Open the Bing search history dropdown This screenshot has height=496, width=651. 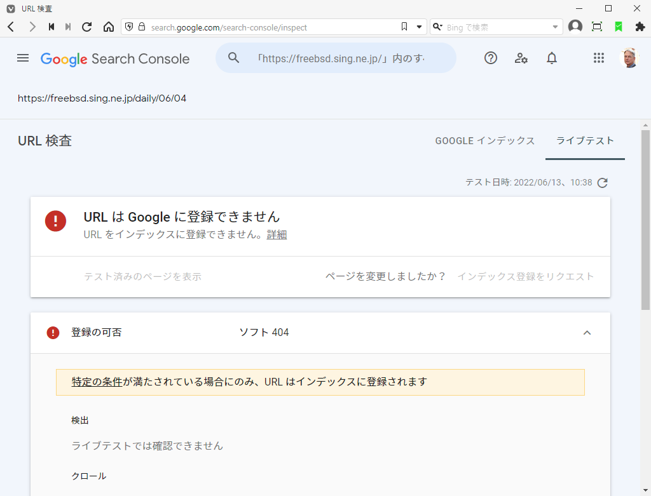tap(555, 27)
